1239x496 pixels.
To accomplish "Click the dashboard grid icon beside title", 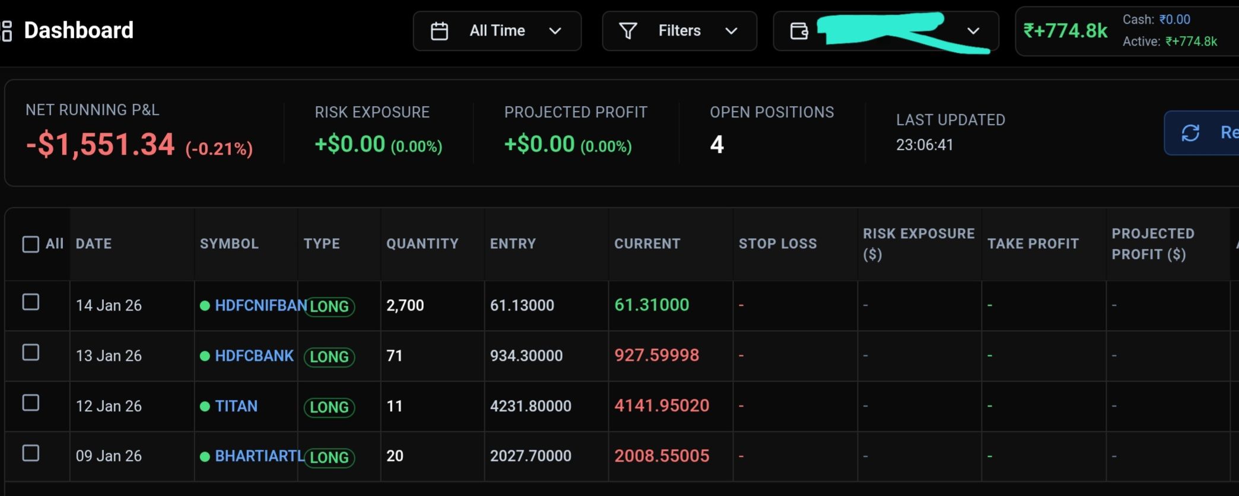I will pyautogui.click(x=7, y=31).
